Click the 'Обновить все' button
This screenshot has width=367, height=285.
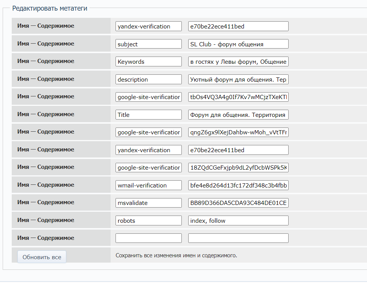coord(42,257)
